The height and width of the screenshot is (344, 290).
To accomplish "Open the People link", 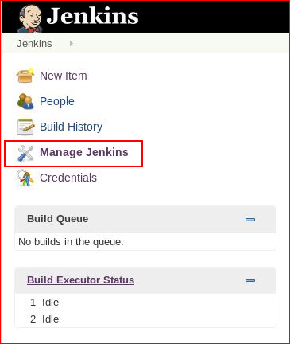I will [x=57, y=101].
